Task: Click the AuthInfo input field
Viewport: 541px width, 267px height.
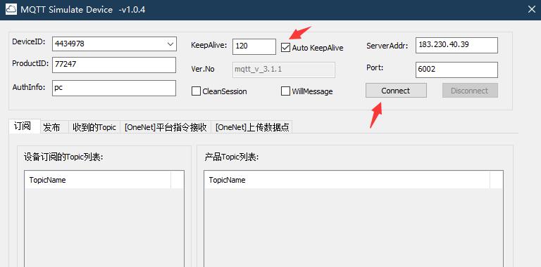Action: click(114, 88)
